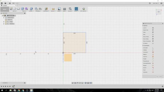Click the Parallel constraint icon
The height and width of the screenshot is (92, 164).
(x=153, y=59)
